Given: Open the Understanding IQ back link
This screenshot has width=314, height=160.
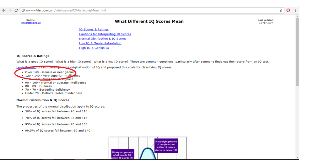Looking at the screenshot, I should [x=31, y=23].
